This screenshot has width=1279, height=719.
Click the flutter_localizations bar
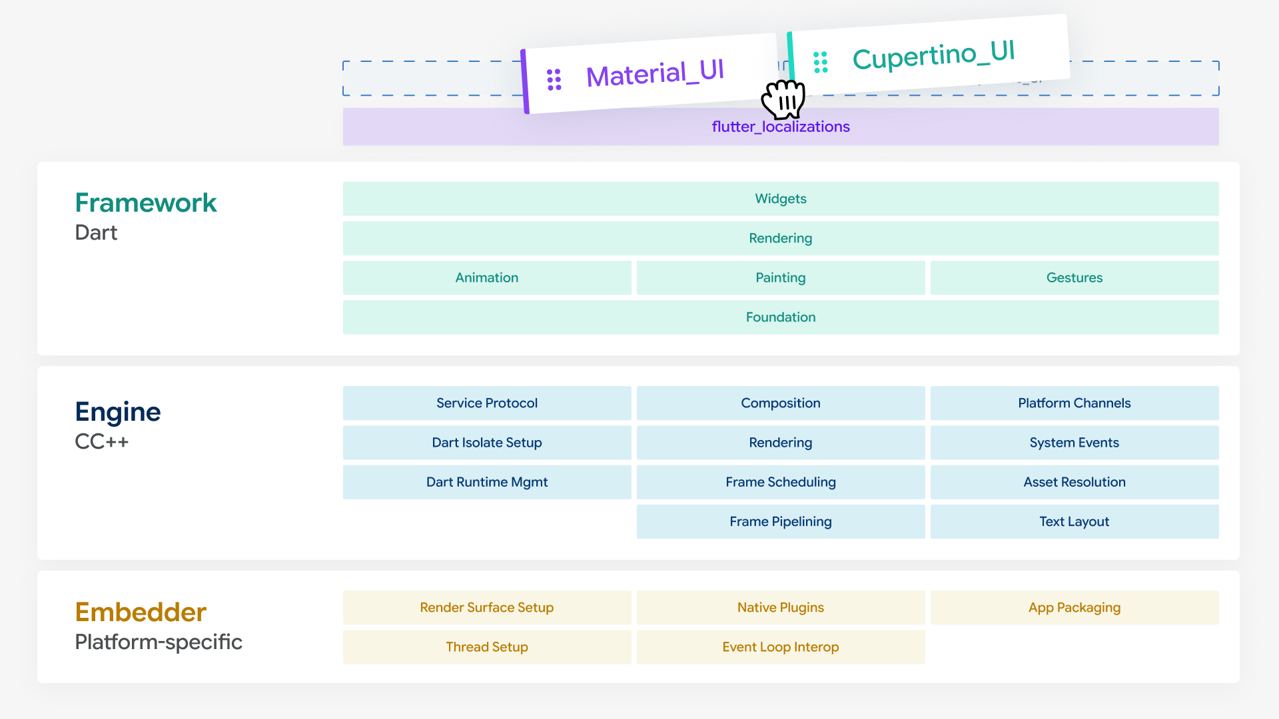tap(781, 126)
